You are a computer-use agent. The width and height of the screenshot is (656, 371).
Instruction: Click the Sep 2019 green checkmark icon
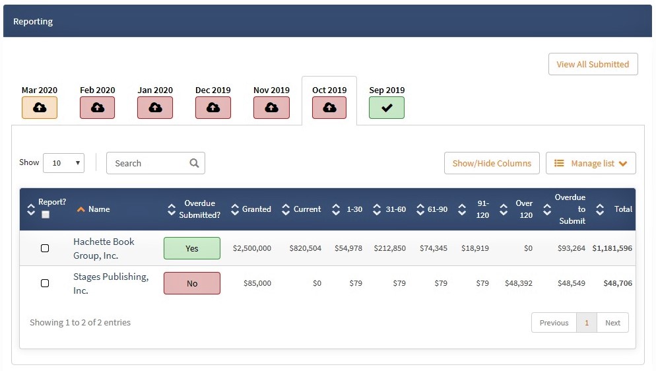387,108
